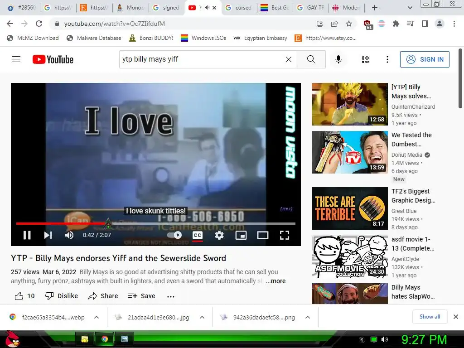Reload the page
Viewport: 464px width, 348px height.
(39, 24)
